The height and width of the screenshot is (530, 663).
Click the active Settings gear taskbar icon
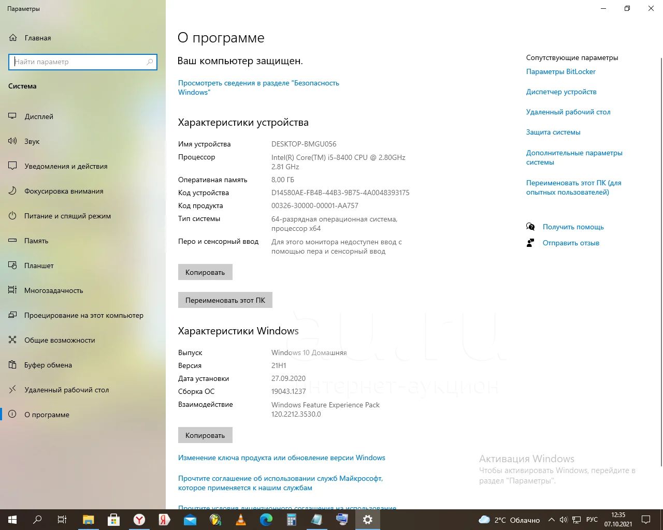point(368,520)
